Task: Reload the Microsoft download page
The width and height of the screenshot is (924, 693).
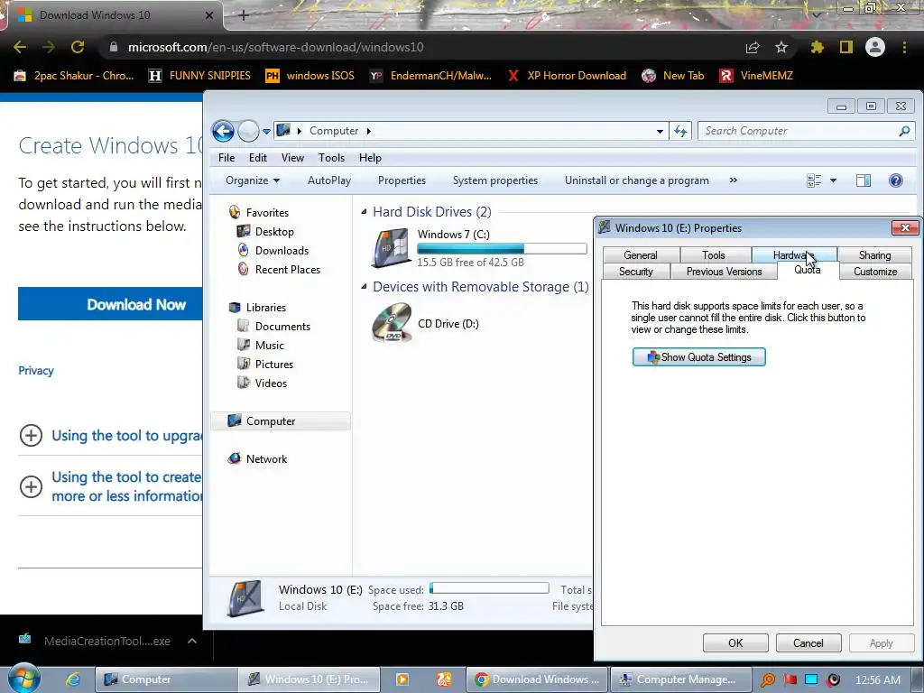Action: tap(78, 47)
